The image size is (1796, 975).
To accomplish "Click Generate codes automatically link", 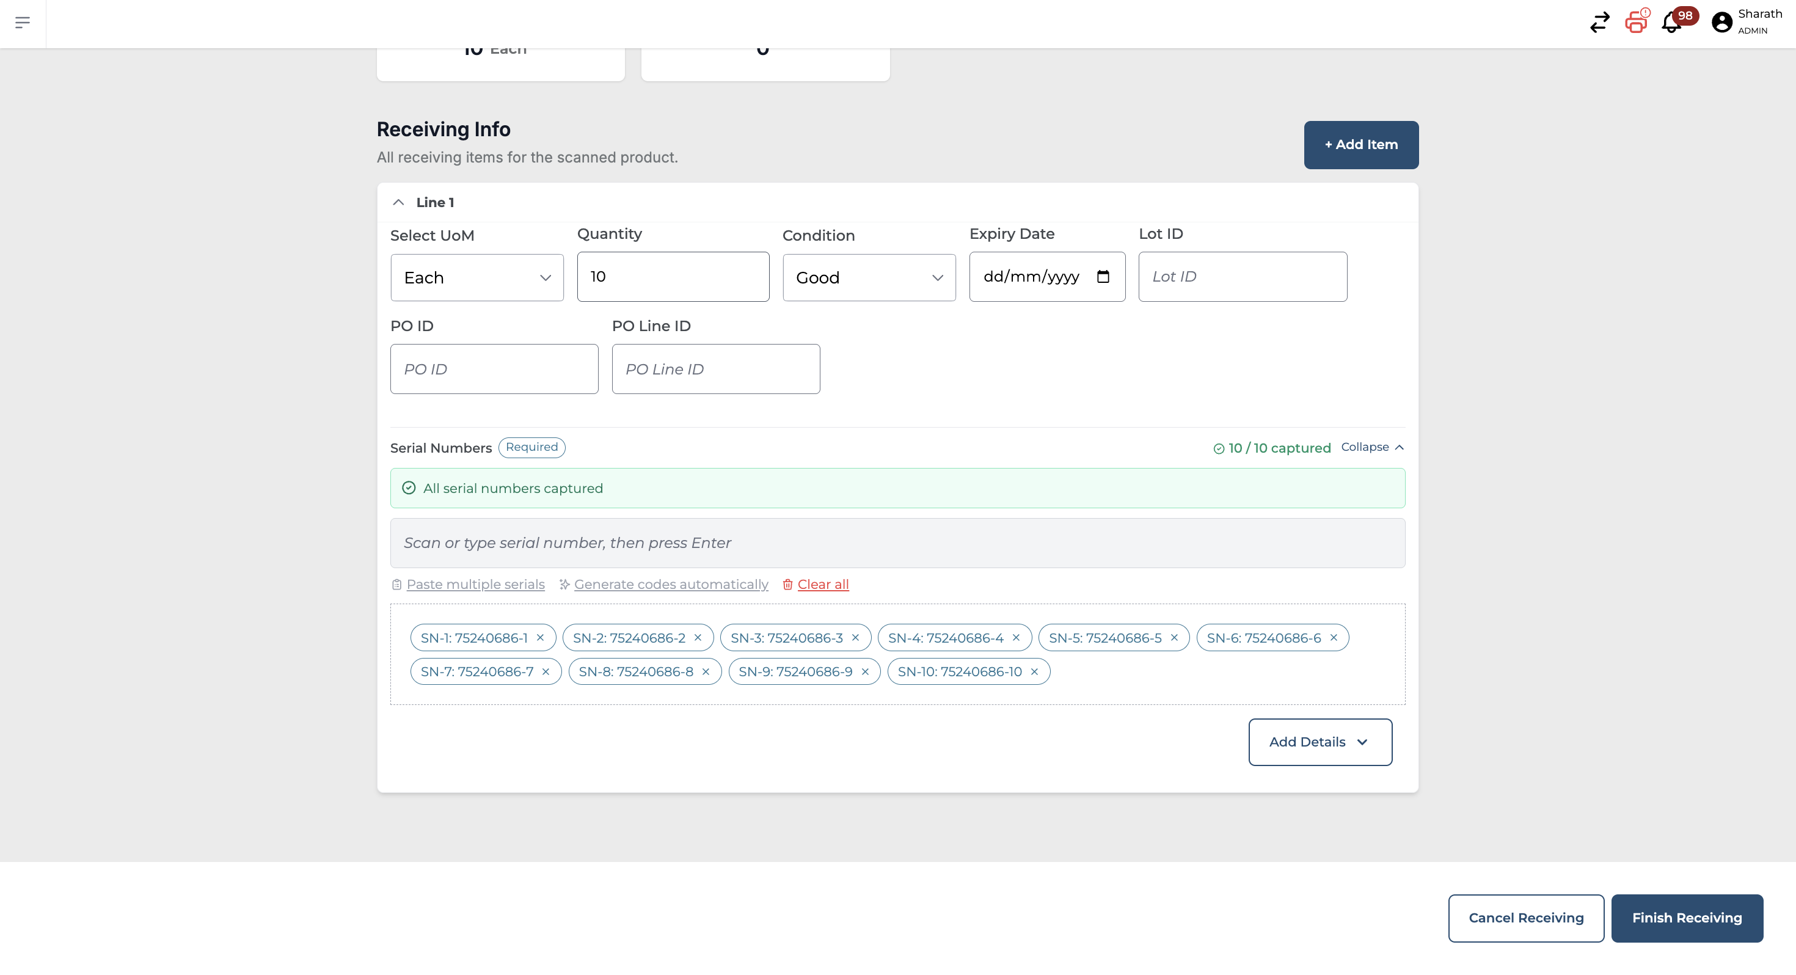I will pos(671,585).
